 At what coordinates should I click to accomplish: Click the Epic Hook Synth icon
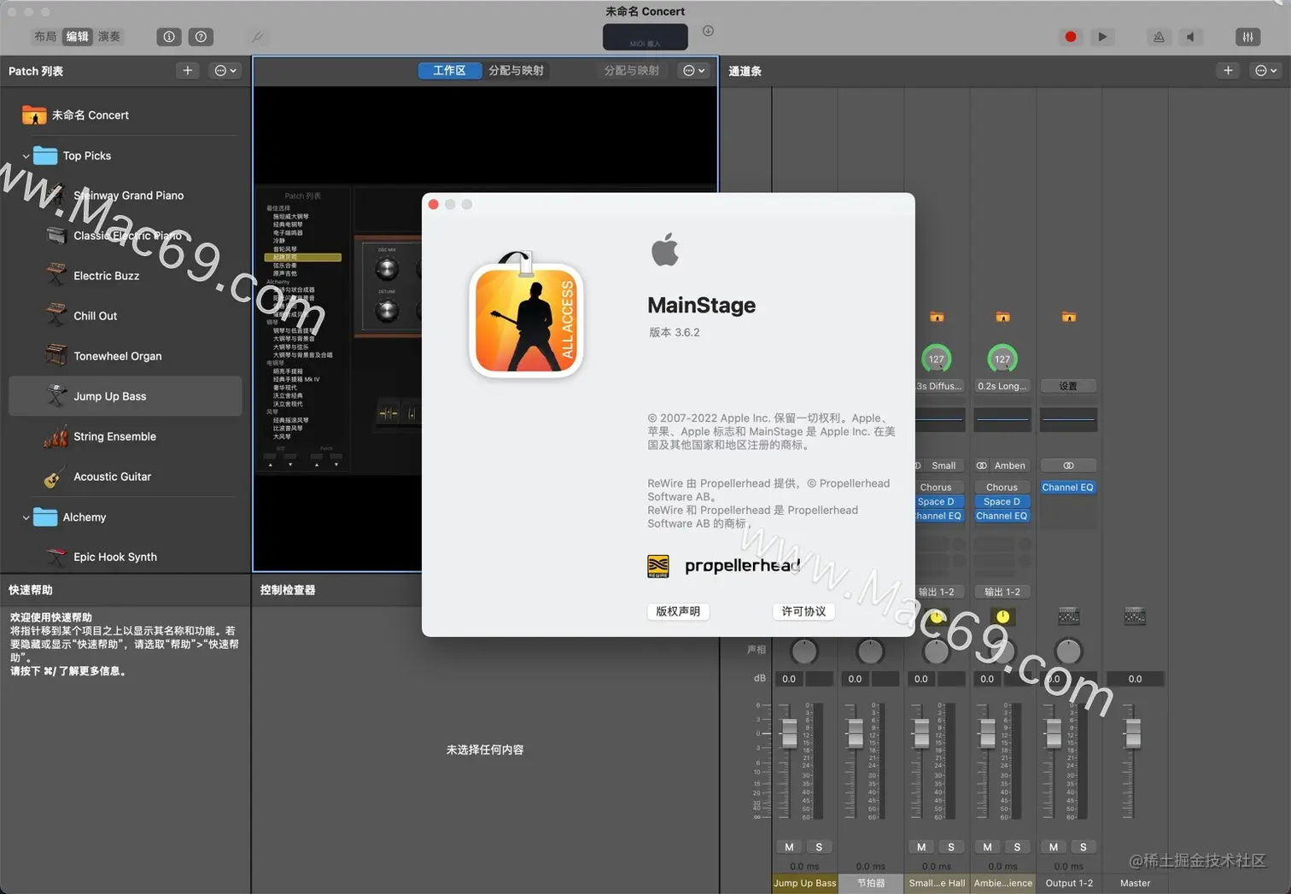tap(56, 557)
